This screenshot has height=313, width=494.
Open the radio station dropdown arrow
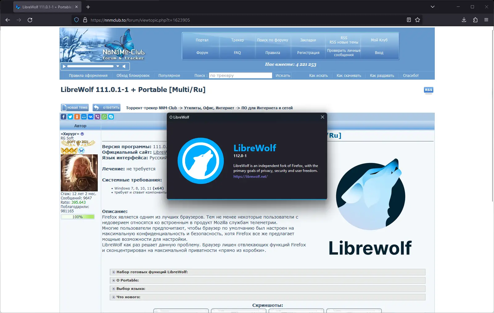tap(118, 66)
